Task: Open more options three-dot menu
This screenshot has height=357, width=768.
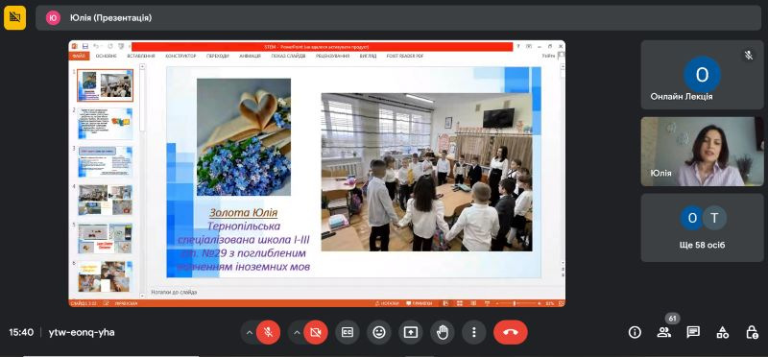Action: [473, 332]
